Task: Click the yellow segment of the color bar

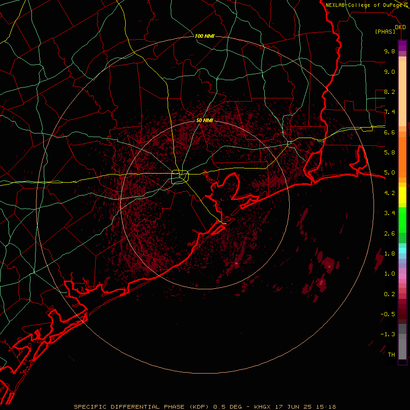Action: [x=402, y=195]
